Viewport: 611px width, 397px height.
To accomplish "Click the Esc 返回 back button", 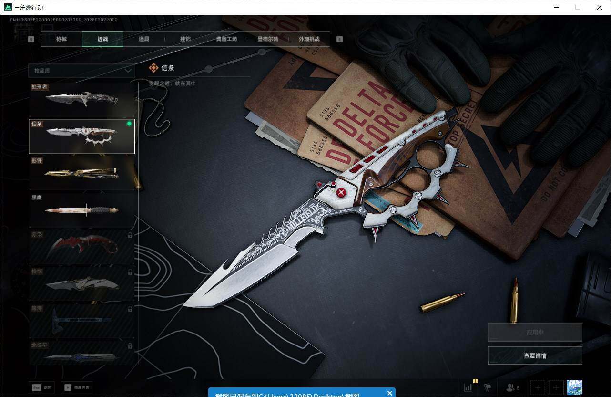I will (42, 387).
